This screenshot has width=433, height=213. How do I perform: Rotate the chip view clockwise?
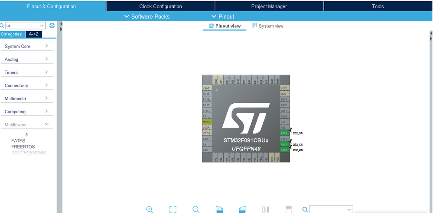point(219,209)
